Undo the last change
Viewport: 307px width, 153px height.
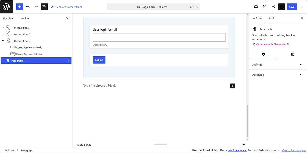[28, 7]
